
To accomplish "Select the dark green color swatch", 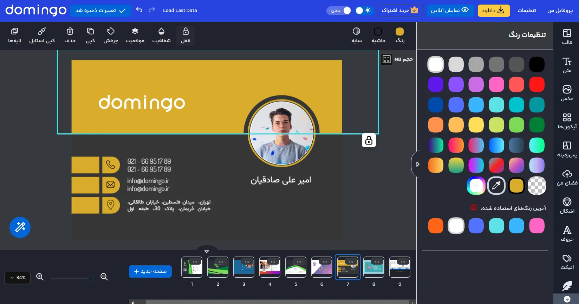I will pos(536,125).
